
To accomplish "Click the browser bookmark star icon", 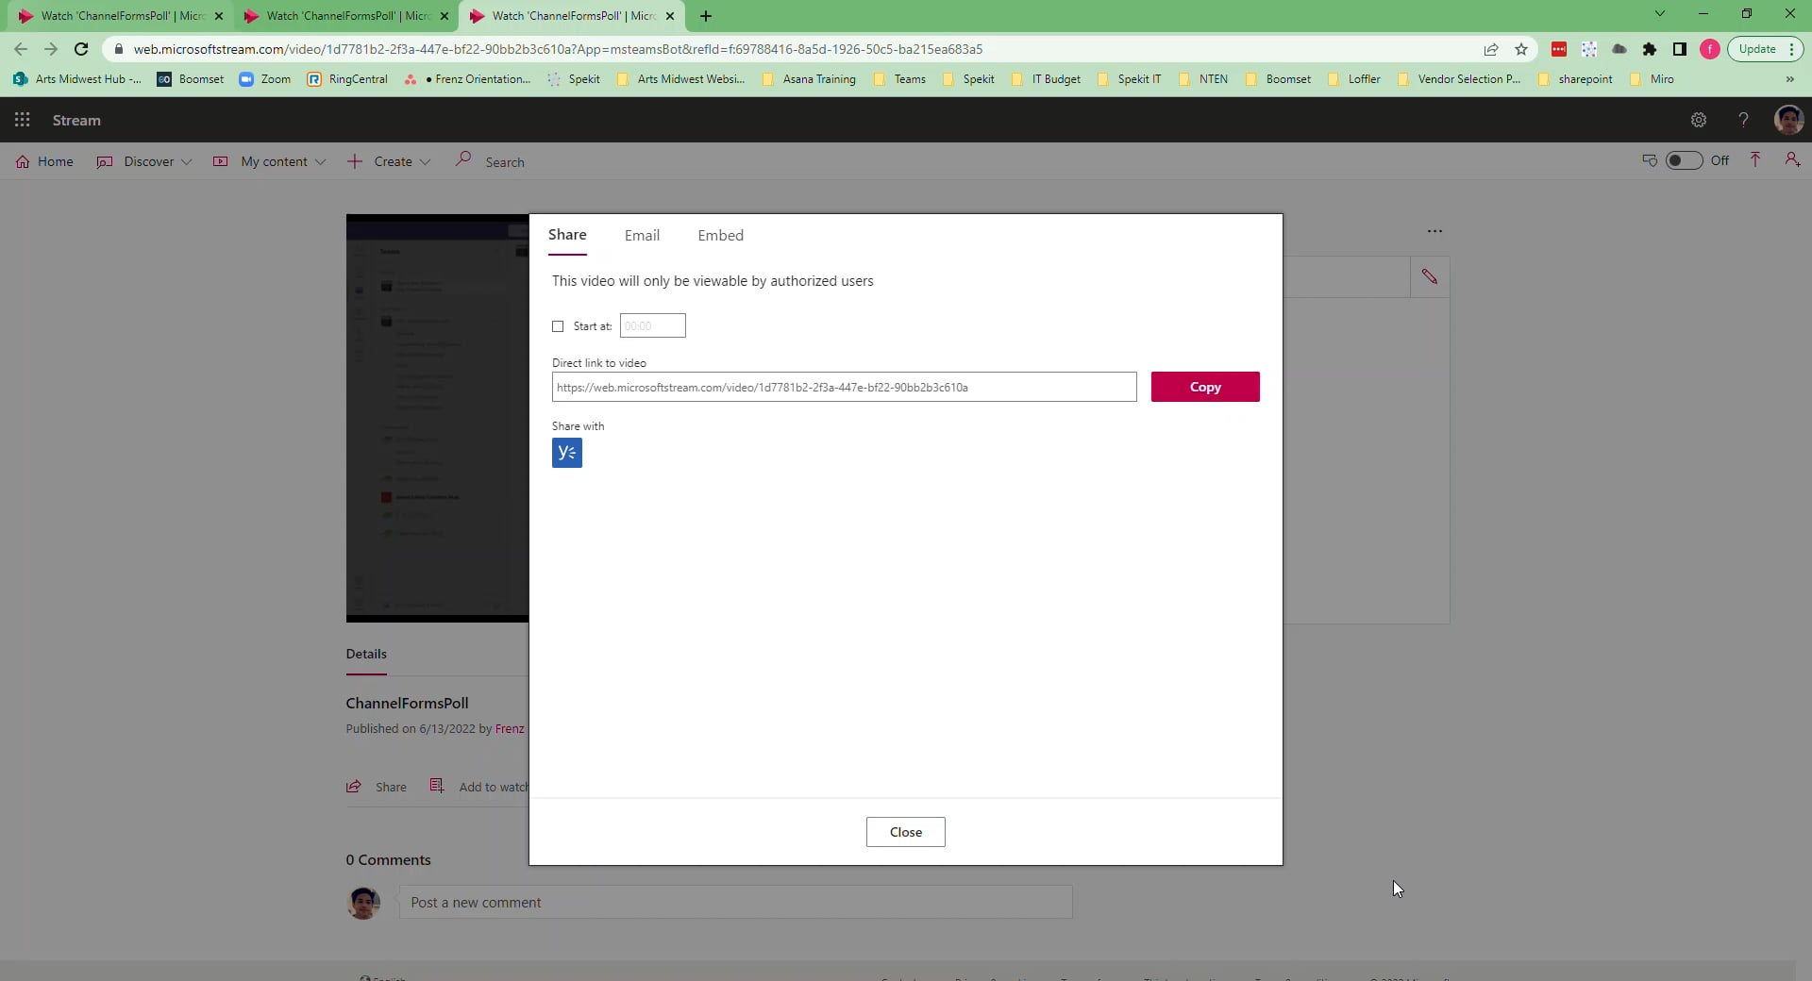I will [1521, 49].
